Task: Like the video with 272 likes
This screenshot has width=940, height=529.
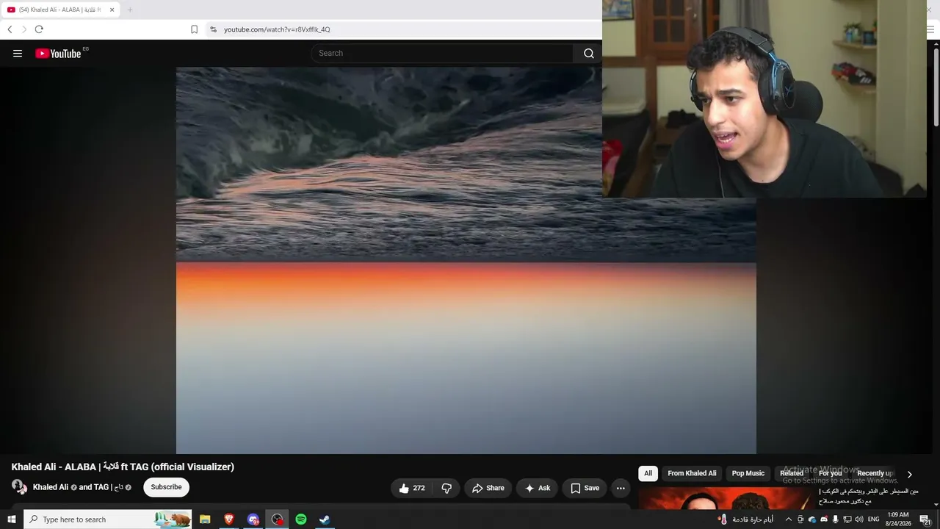Action: 412,488
